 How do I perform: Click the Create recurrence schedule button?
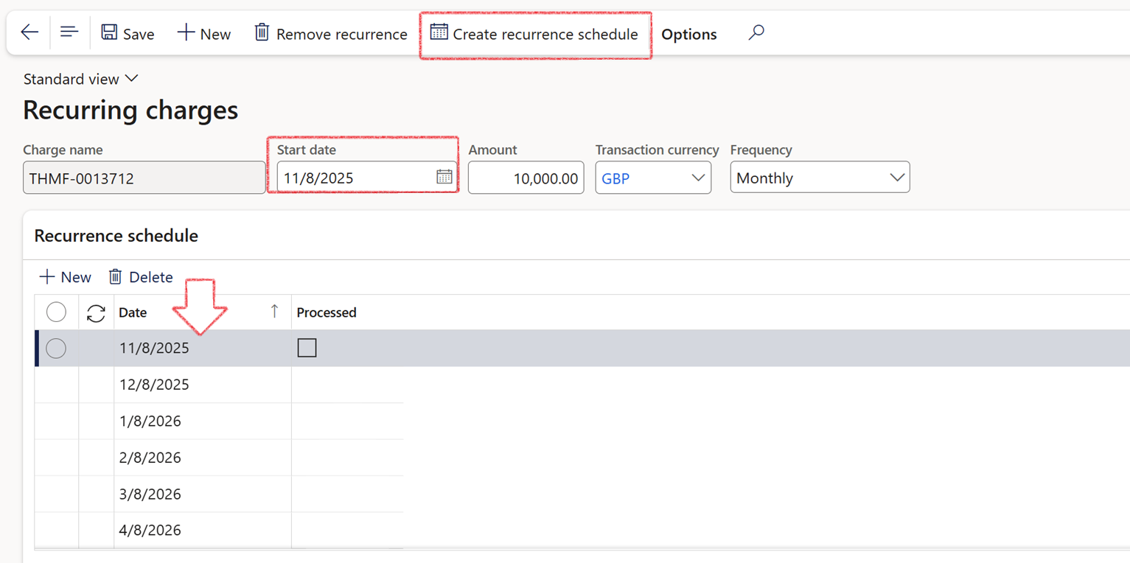(x=534, y=34)
